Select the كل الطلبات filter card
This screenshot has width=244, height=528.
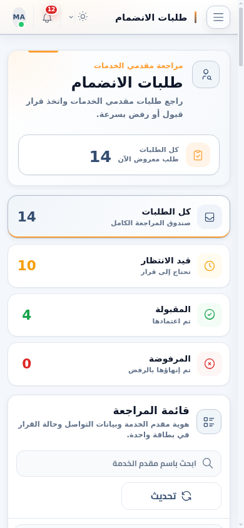(x=119, y=216)
